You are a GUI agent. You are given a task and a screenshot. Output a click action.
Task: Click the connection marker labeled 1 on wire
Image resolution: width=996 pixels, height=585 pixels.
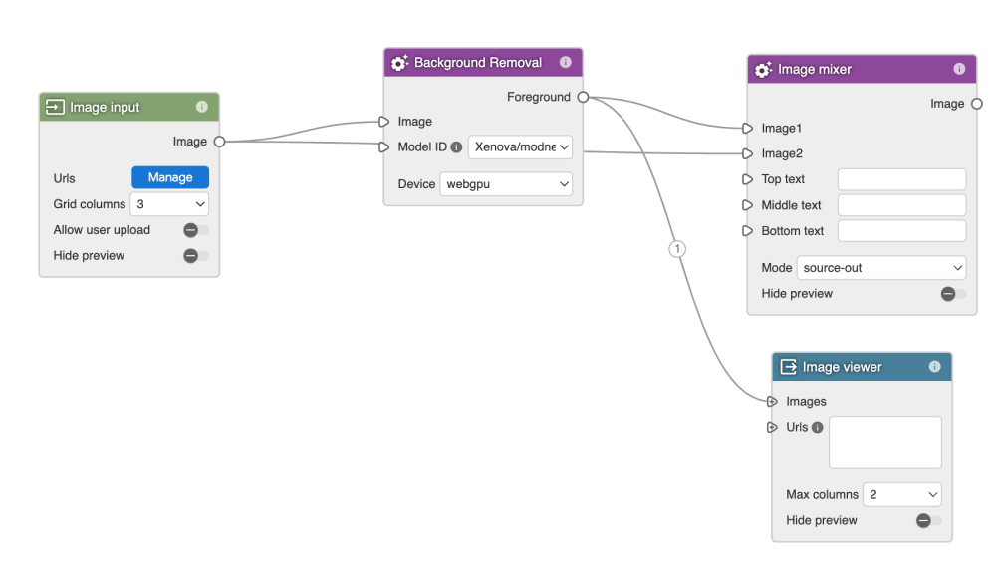[x=677, y=249]
